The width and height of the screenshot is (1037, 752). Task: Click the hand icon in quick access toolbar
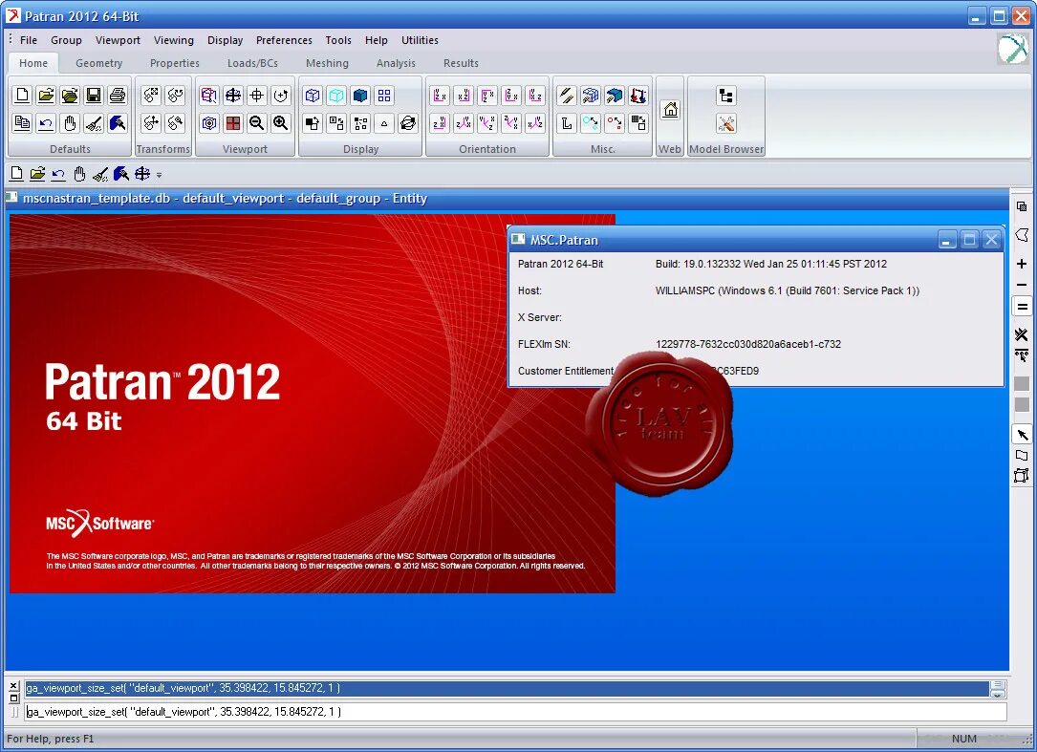(x=79, y=174)
